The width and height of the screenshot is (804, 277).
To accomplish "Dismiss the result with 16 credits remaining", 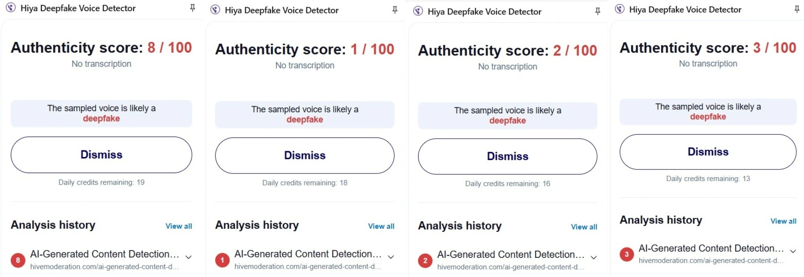I will coord(507,157).
